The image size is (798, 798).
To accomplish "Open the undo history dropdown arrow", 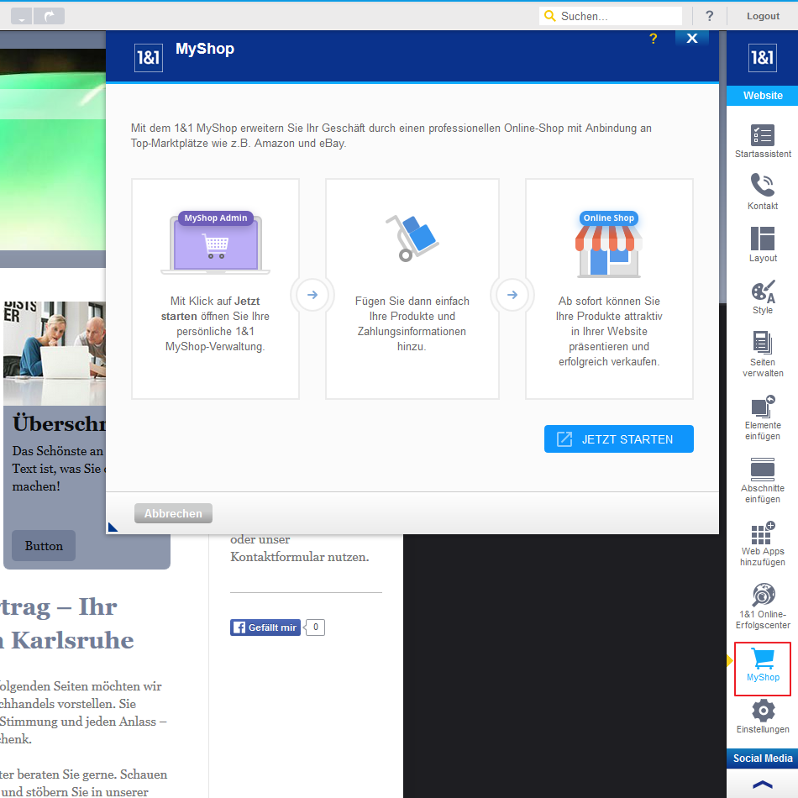I will pyautogui.click(x=21, y=16).
